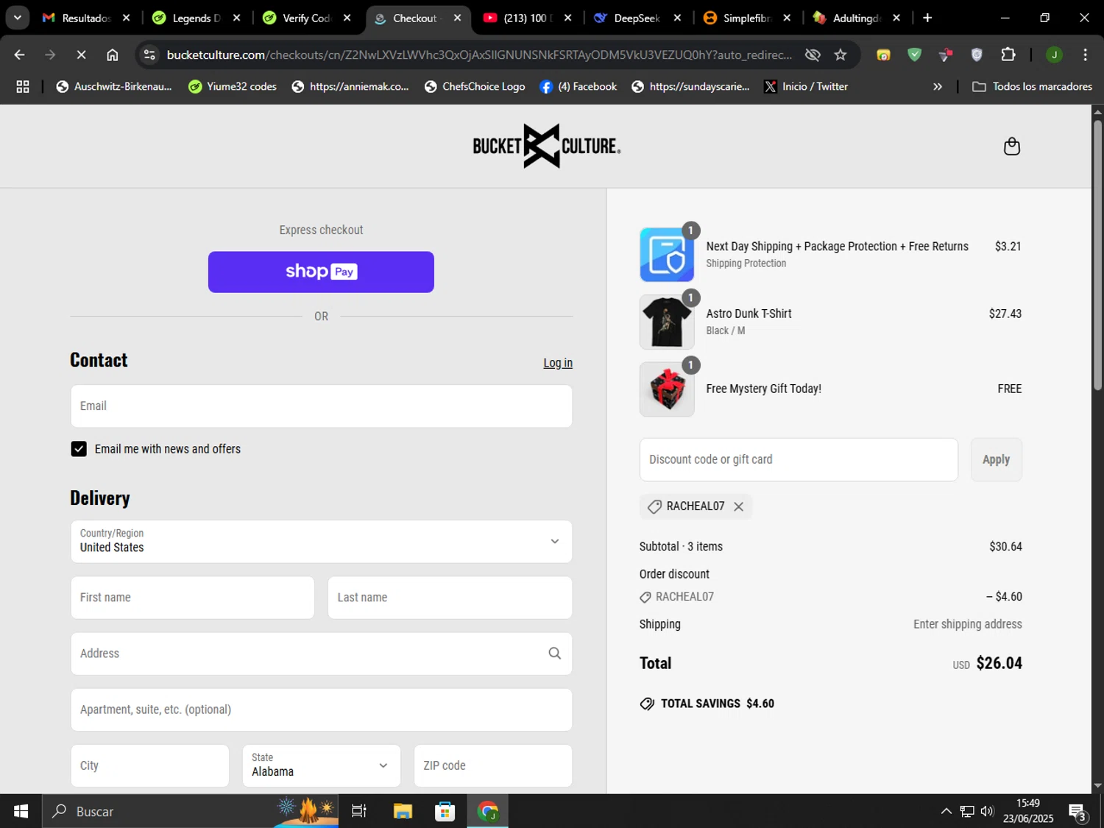Viewport: 1104px width, 828px height.
Task: Pay with the Shop Pay button
Action: coord(321,272)
